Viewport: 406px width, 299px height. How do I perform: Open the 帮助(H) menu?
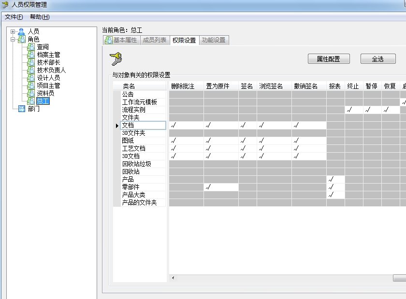click(x=40, y=17)
